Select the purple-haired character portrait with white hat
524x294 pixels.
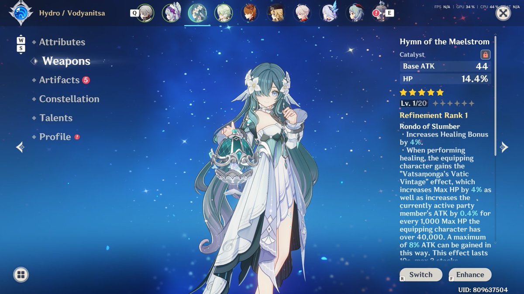coord(171,13)
